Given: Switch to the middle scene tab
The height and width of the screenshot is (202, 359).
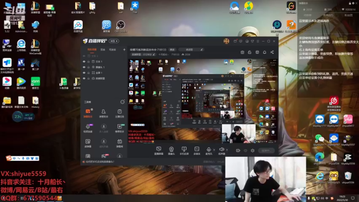Looking at the screenshot, I should pyautogui.click(x=103, y=49).
